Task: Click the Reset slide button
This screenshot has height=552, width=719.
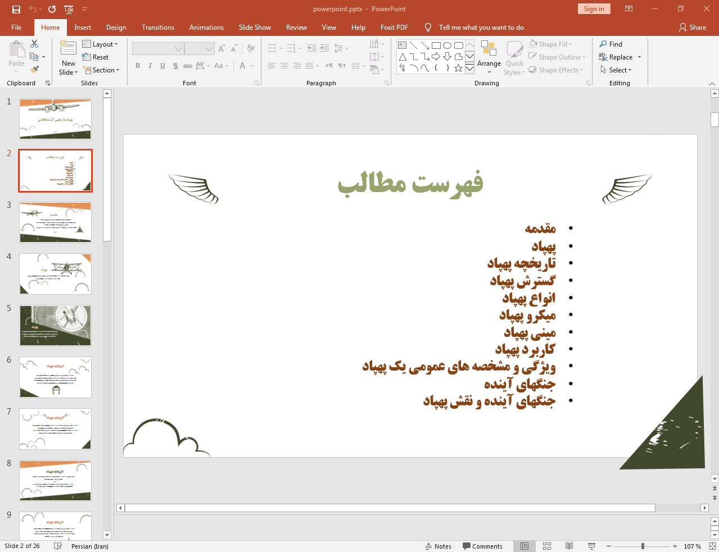Action: coord(96,57)
